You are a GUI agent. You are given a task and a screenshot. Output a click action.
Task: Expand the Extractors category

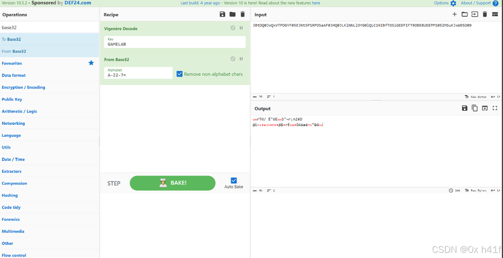coord(50,171)
